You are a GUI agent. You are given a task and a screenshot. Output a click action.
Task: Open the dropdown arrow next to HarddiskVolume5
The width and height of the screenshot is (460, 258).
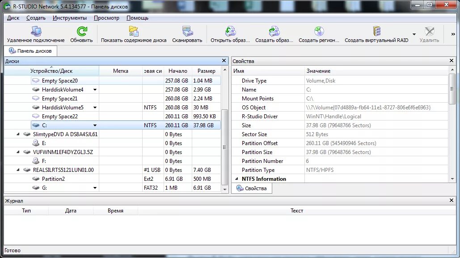point(95,108)
